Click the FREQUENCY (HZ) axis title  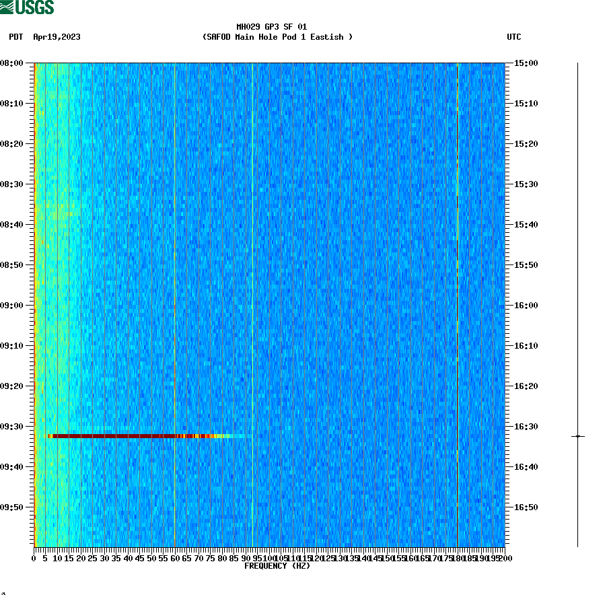pyautogui.click(x=277, y=566)
